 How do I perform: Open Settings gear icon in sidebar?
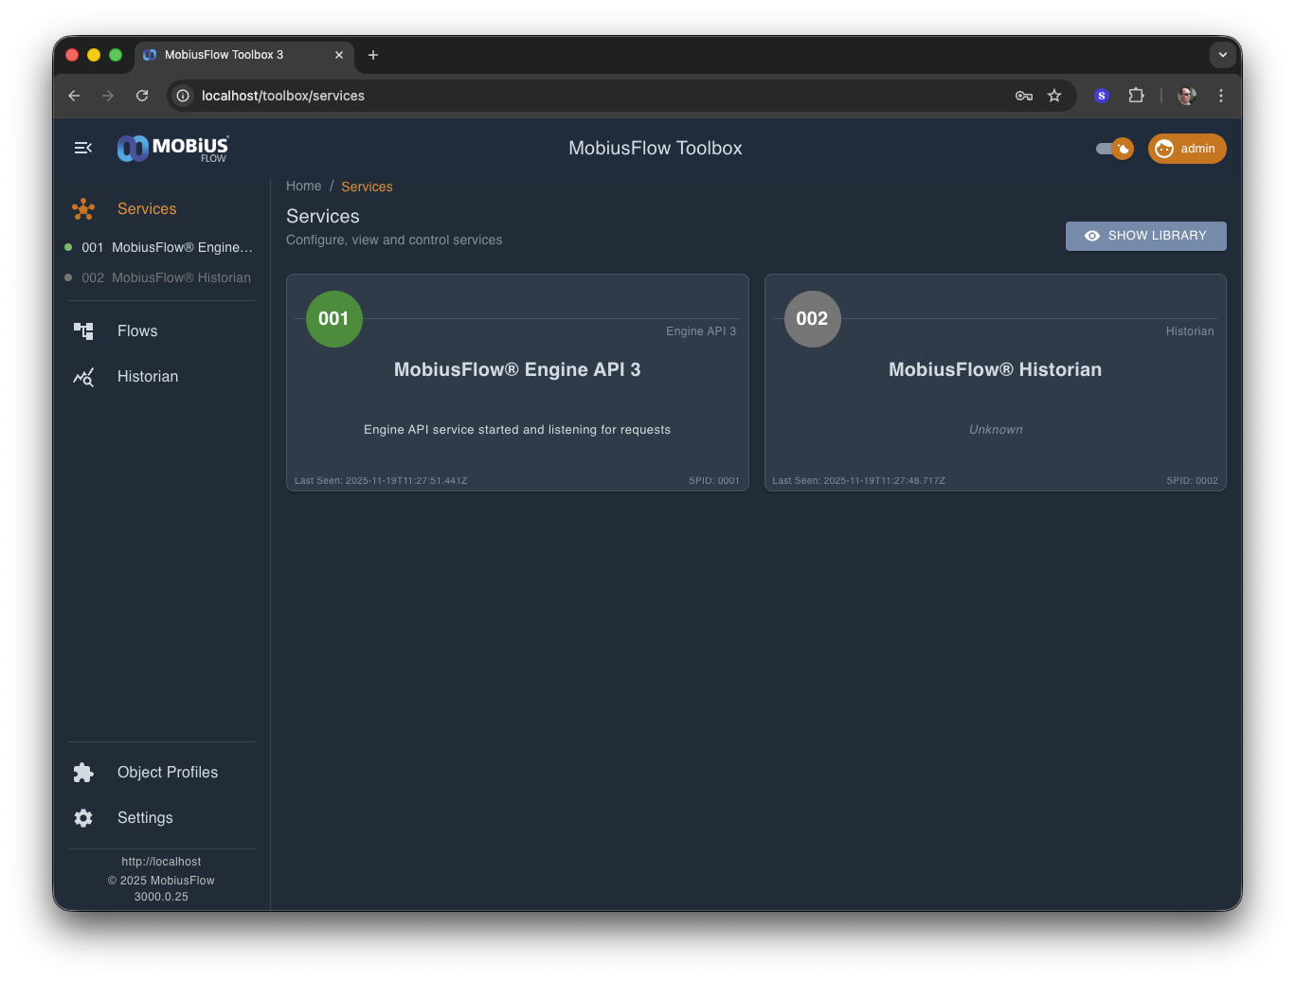83,818
